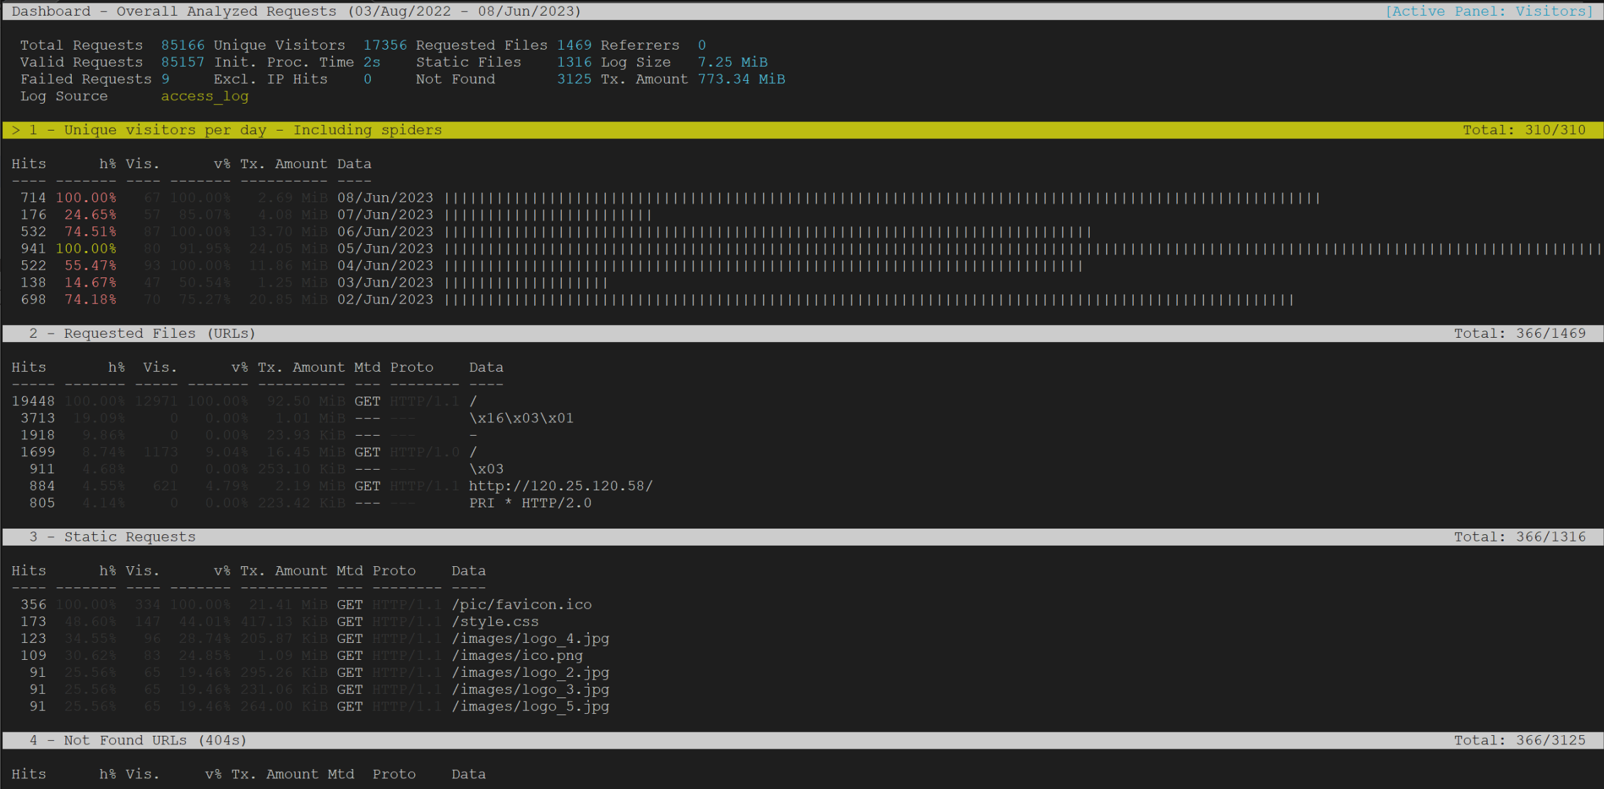
Task: Select the 07/Jun/2023 visitors row date
Action: point(385,215)
